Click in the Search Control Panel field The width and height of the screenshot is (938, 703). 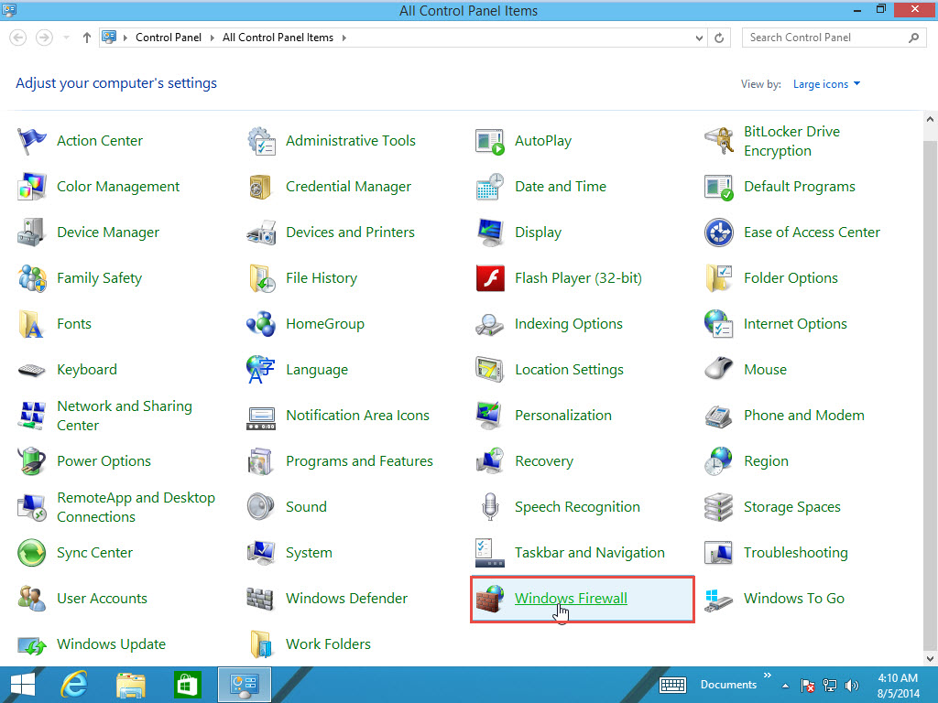coord(834,38)
